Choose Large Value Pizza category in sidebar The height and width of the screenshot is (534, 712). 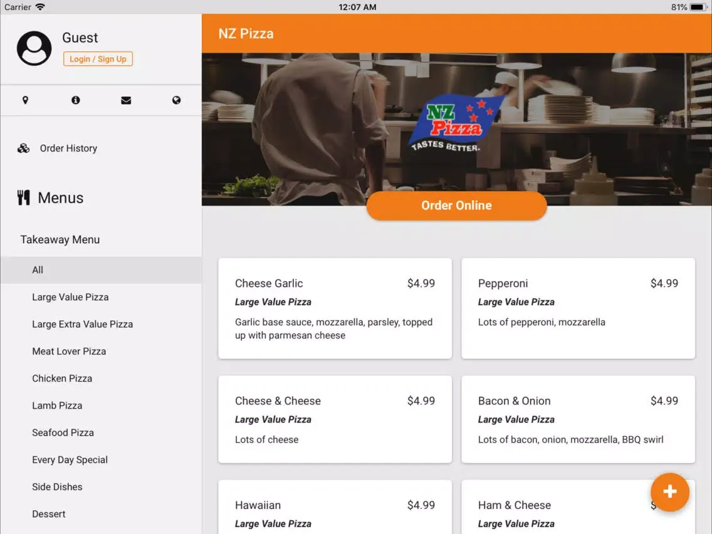(101, 297)
